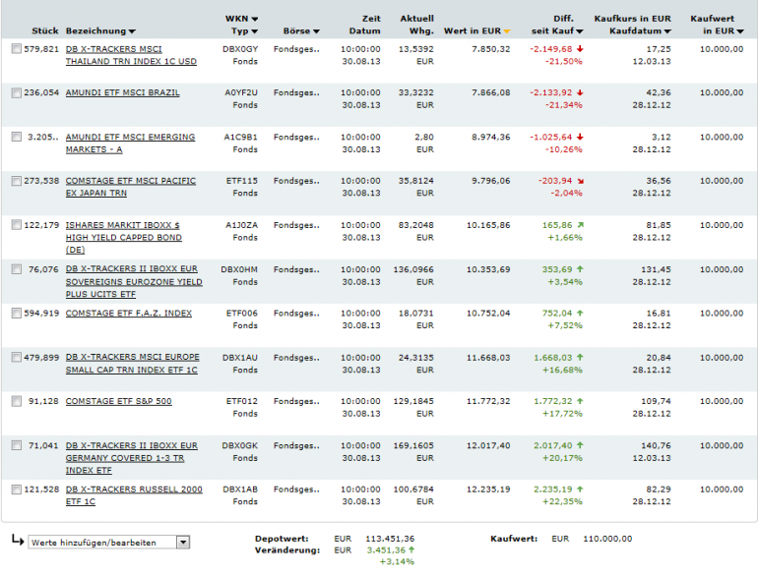Sort table by Bezeichnung column arrow
Screen dimensions: 758x576
tap(132, 32)
